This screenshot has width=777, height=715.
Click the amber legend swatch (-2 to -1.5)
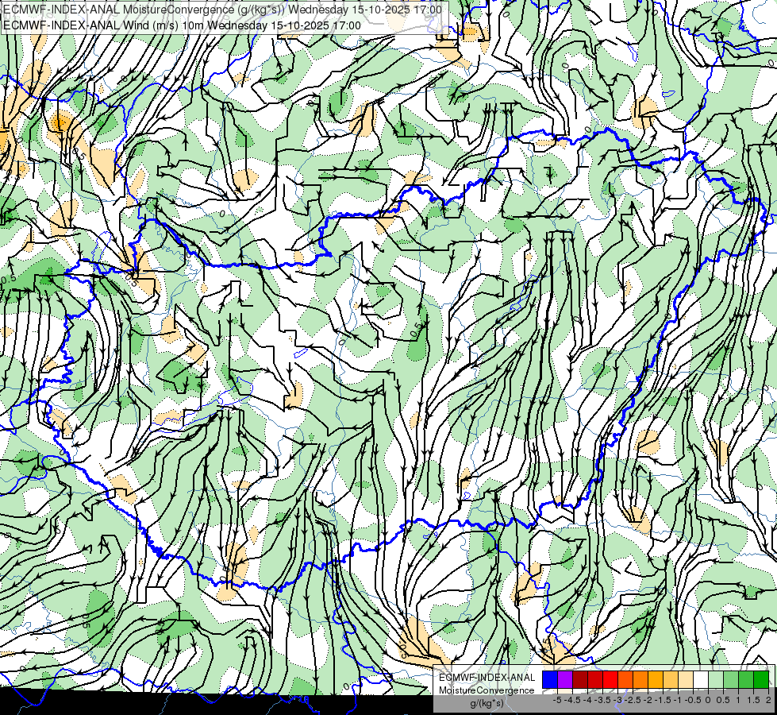pos(656,679)
